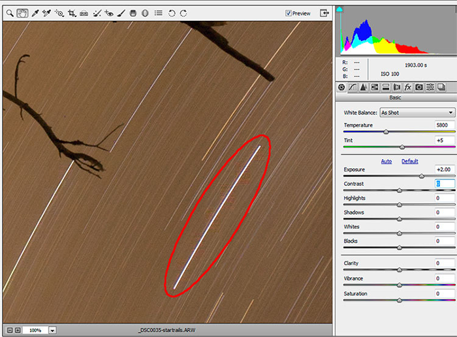The width and height of the screenshot is (457, 337).
Task: Click the Default tone link
Action: click(409, 161)
